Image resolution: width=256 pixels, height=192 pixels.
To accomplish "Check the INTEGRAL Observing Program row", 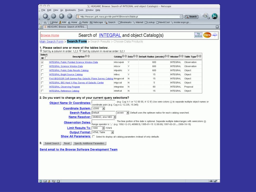I will pos(42,87).
